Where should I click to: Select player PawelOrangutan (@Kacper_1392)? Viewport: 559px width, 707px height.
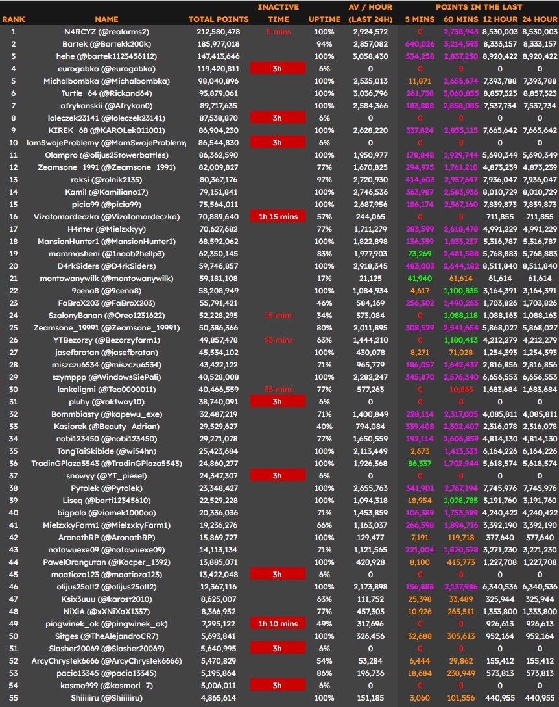pyautogui.click(x=107, y=562)
